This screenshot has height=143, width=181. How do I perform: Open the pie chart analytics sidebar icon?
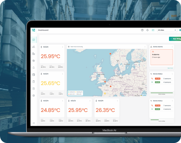34,61
